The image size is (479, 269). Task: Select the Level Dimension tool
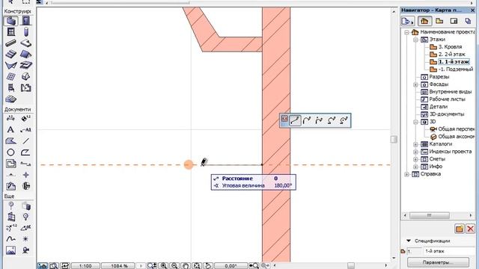point(26,118)
